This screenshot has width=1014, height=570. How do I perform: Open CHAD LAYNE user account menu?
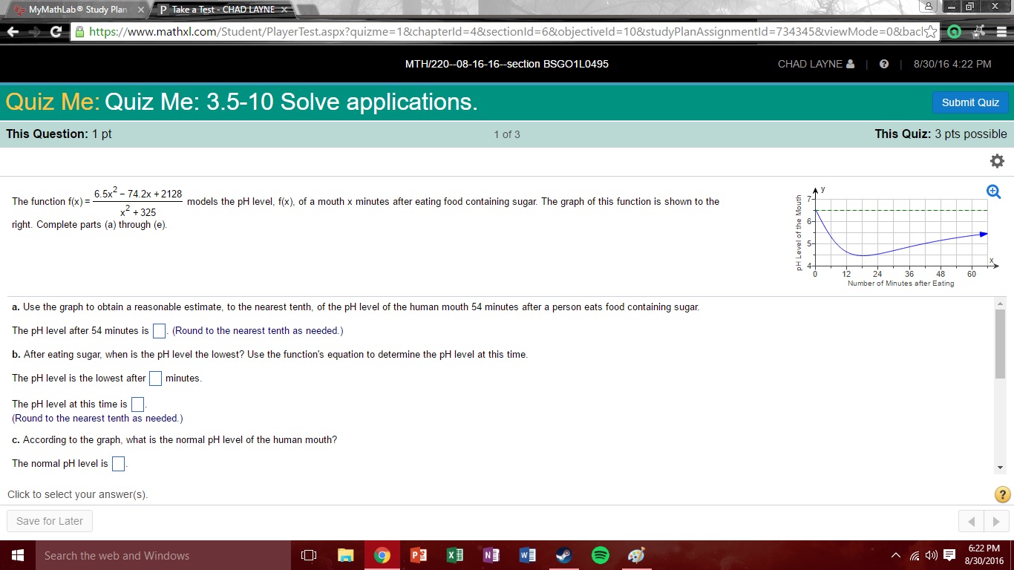point(816,64)
